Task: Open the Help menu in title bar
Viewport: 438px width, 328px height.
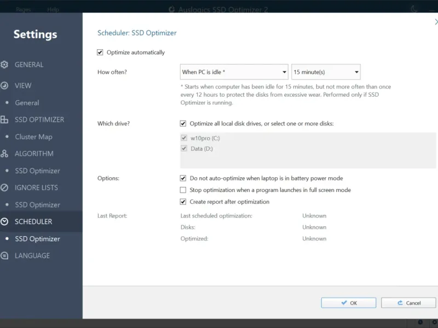Action: coord(53,9)
